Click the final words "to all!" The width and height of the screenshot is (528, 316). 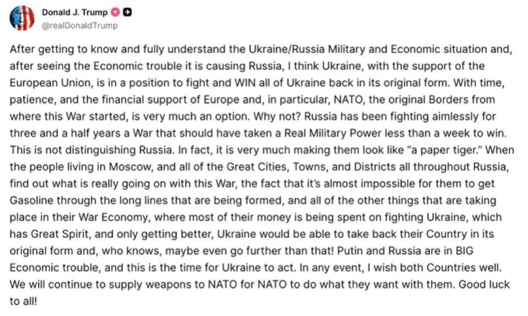(x=23, y=301)
